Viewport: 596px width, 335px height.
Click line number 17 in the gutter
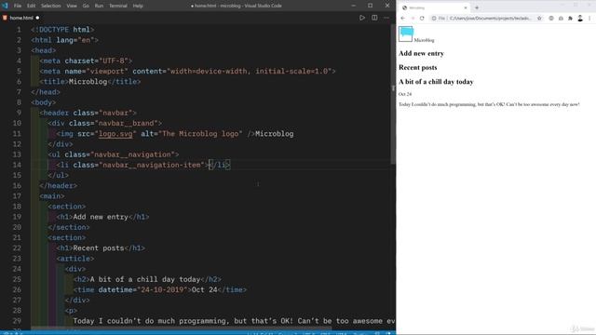coord(17,196)
